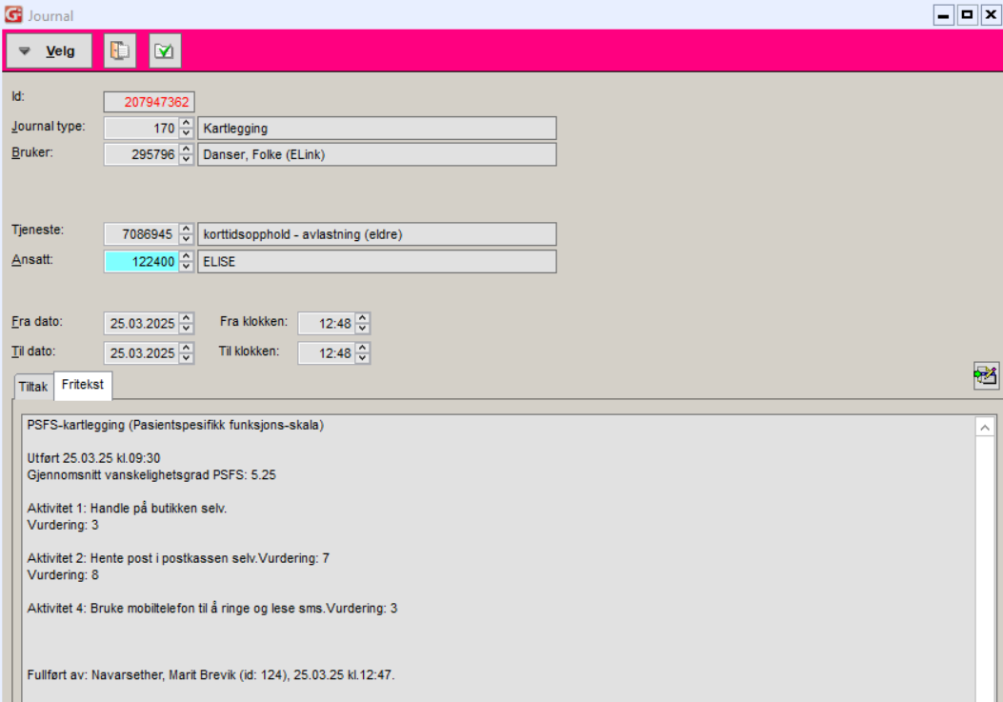Click the edit text icon above the free-text box
The image size is (1003, 702).
tap(985, 375)
